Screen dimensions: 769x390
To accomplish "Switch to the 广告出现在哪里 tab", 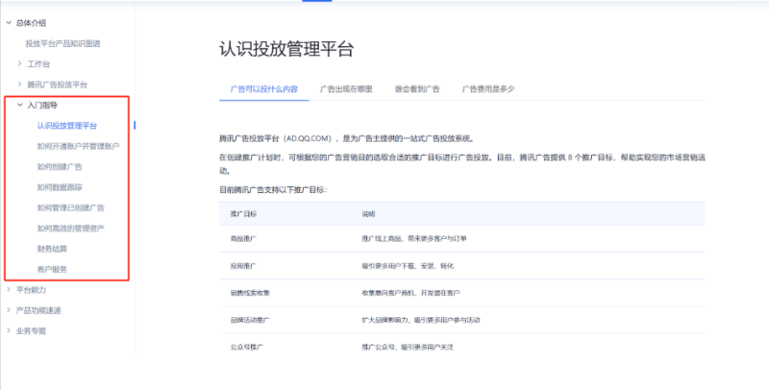I will tap(346, 89).
